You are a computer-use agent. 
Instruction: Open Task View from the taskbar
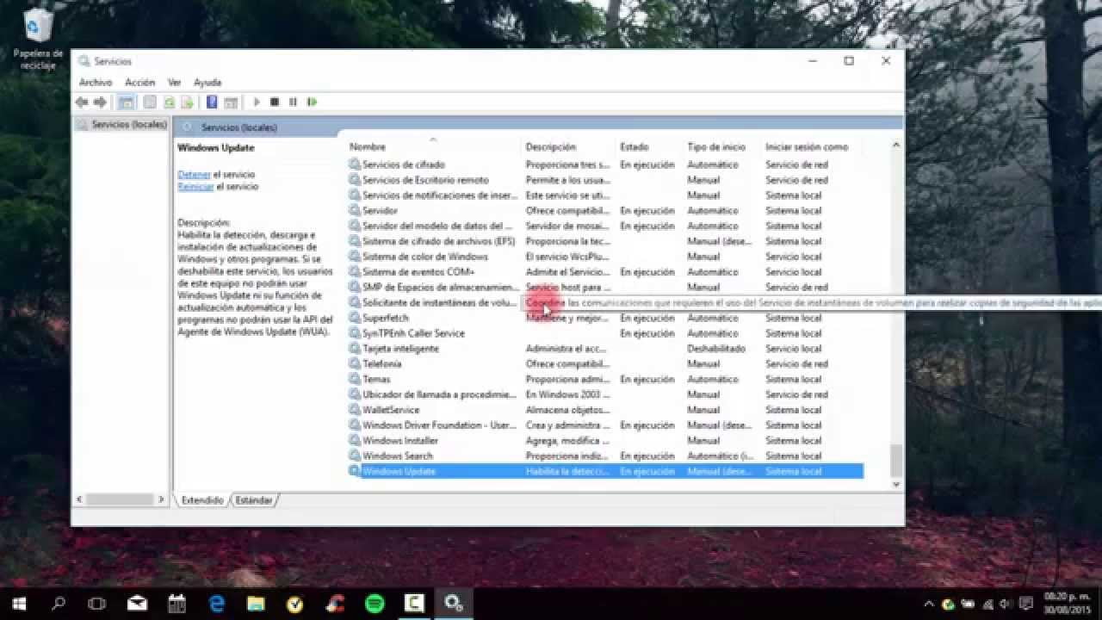pos(97,604)
